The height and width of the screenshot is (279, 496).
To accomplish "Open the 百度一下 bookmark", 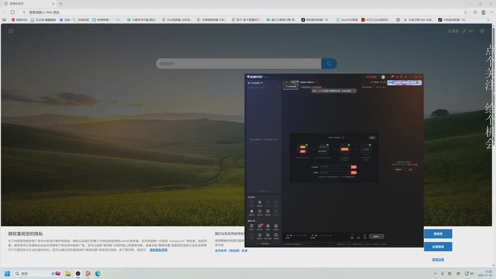I will [74, 20].
